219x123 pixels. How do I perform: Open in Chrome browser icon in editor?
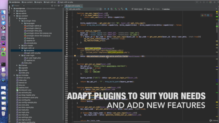[202, 15]
